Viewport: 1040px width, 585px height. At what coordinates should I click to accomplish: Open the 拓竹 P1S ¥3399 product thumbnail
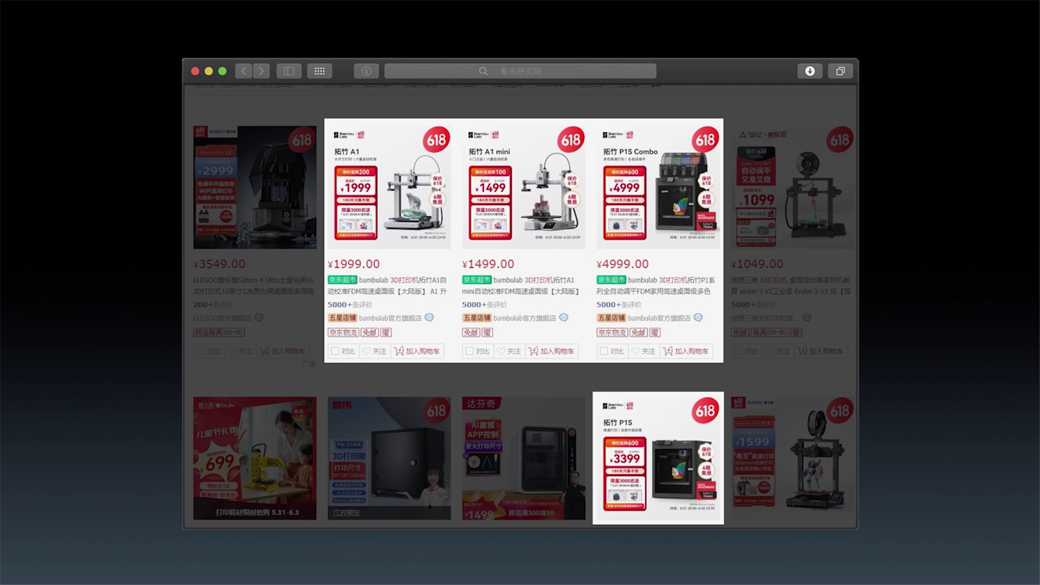(658, 458)
